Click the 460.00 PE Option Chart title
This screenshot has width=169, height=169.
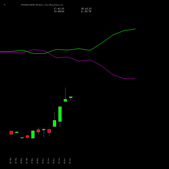tap(42, 5)
